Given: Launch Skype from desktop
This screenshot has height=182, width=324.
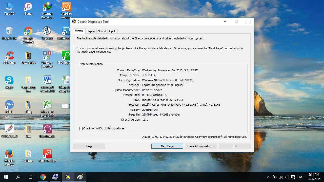Looking at the screenshot, I should (9, 82).
